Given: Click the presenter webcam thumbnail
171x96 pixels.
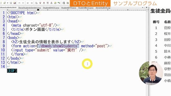Looking at the screenshot, I should pos(151,73).
